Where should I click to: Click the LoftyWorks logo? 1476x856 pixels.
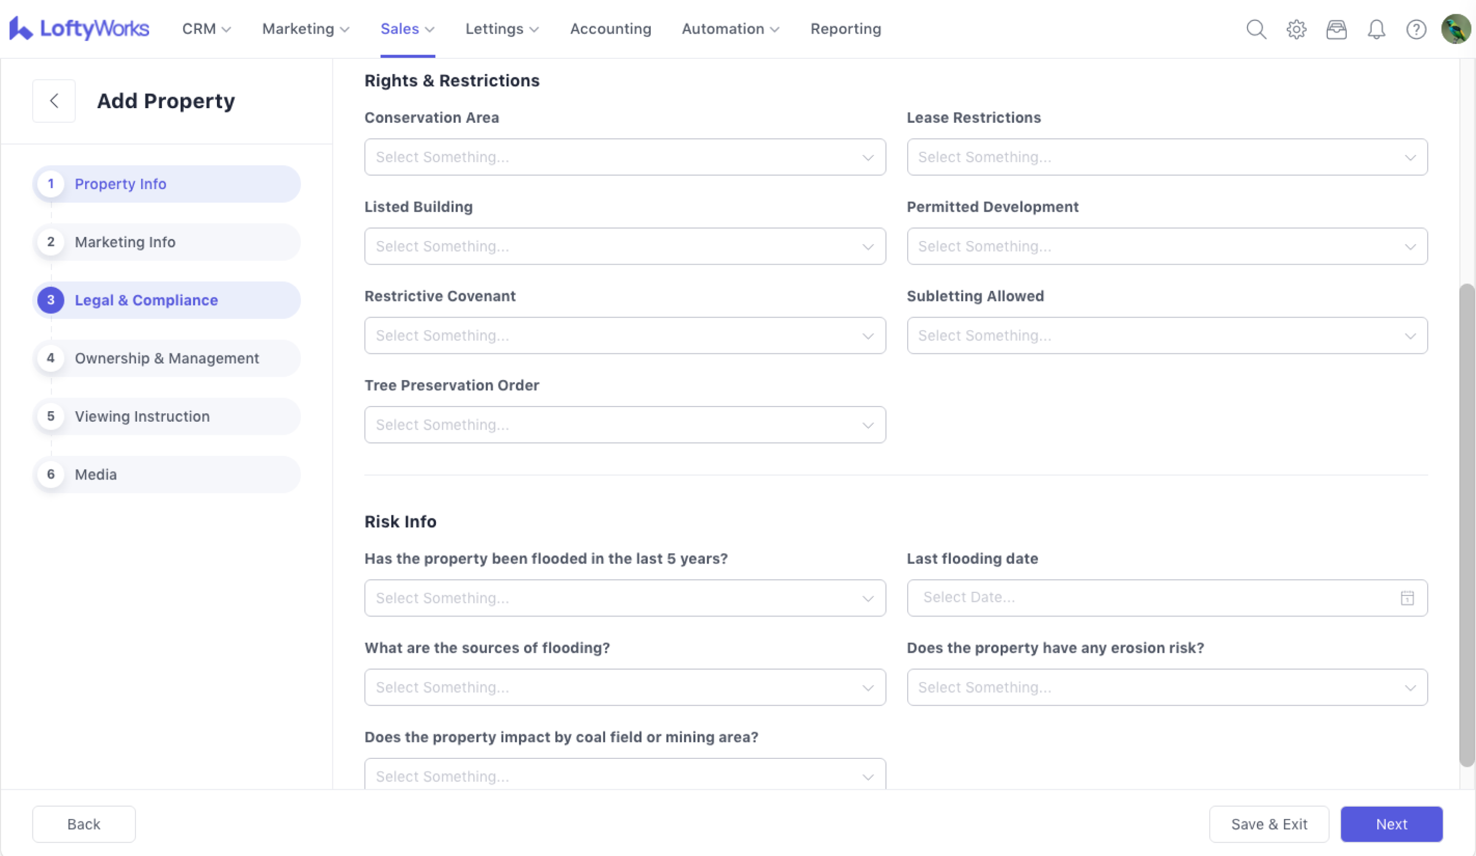80,29
